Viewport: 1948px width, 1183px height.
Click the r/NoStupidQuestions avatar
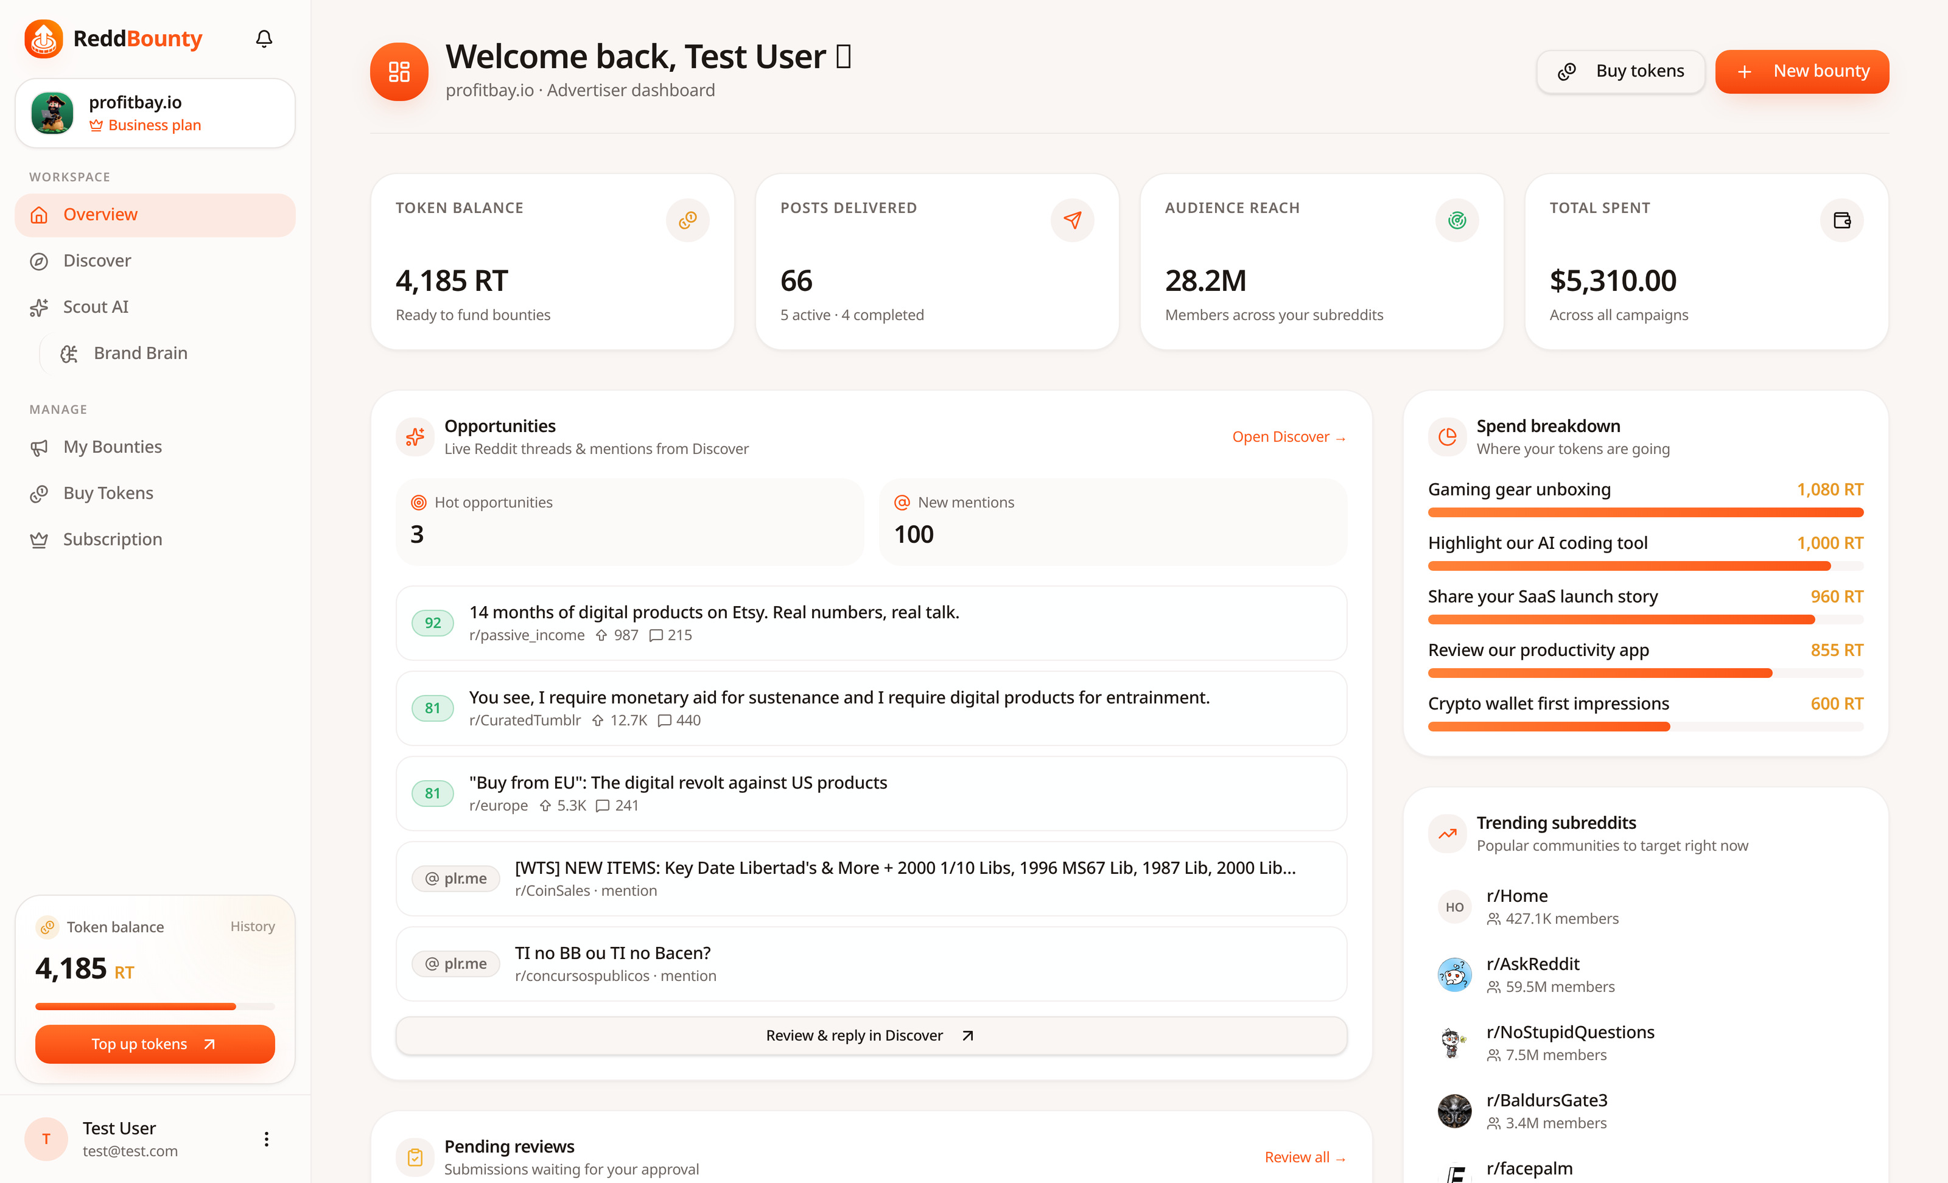point(1454,1043)
